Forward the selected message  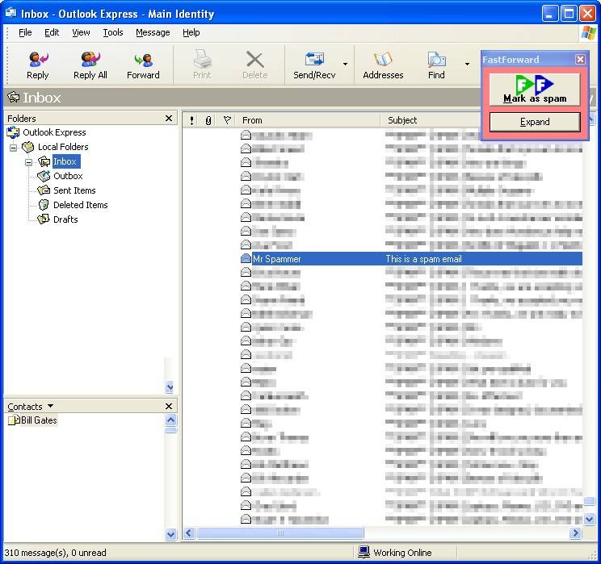click(143, 65)
